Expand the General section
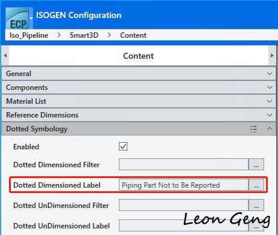This screenshot has width=278, height=235. 139,74
